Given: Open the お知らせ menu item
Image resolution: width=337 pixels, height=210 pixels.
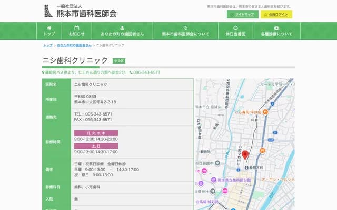Looking at the screenshot, I should pyautogui.click(x=77, y=31).
